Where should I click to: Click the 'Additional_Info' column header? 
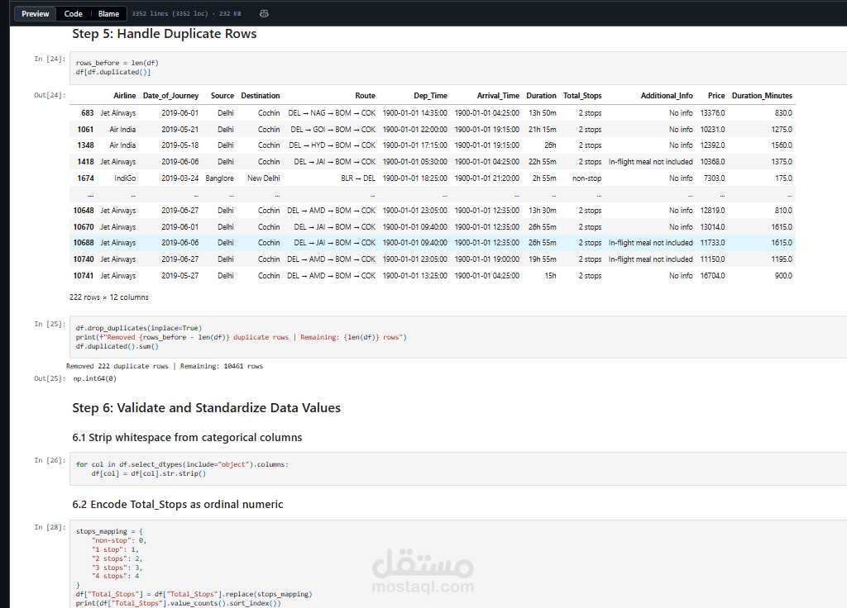667,96
